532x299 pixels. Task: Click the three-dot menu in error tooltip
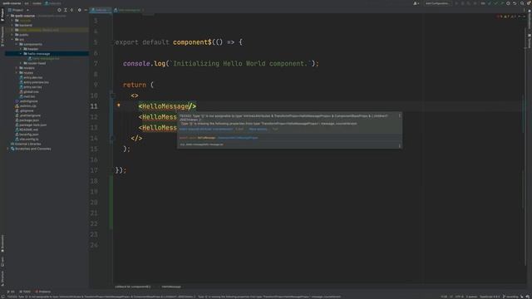pos(399,116)
